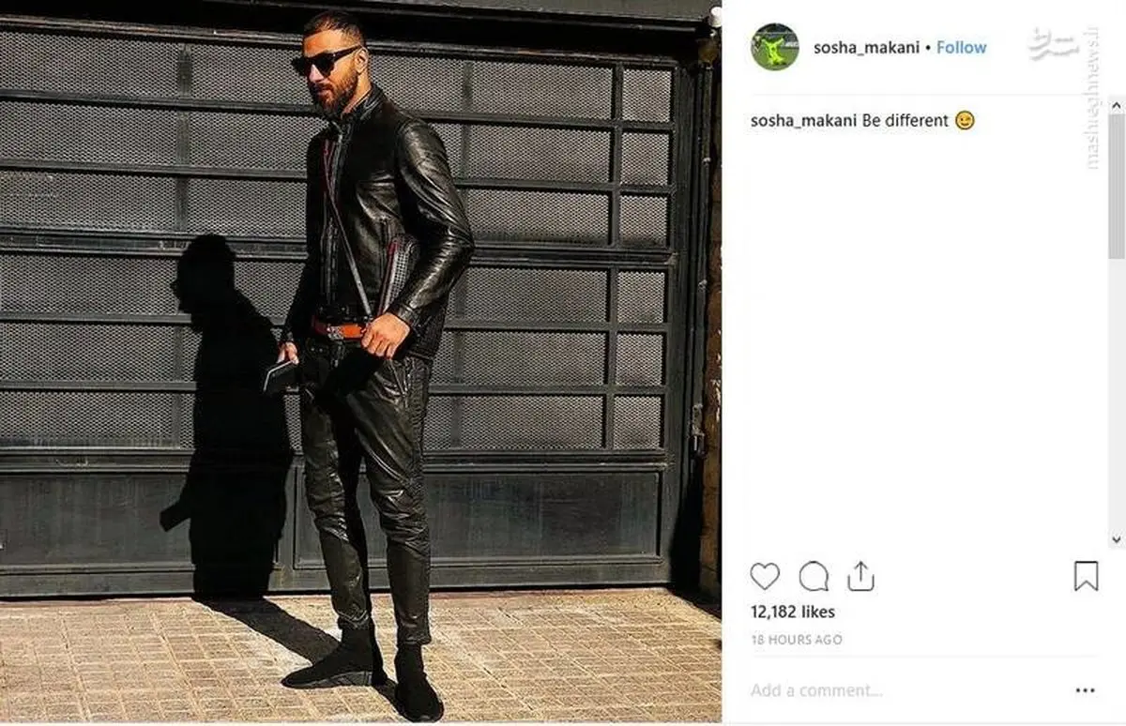Open the sosha_makani profile avatar
Screen dimensions: 1126x726
(774, 47)
